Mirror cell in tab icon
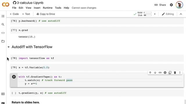186x104 pixels. (x=170, y=73)
